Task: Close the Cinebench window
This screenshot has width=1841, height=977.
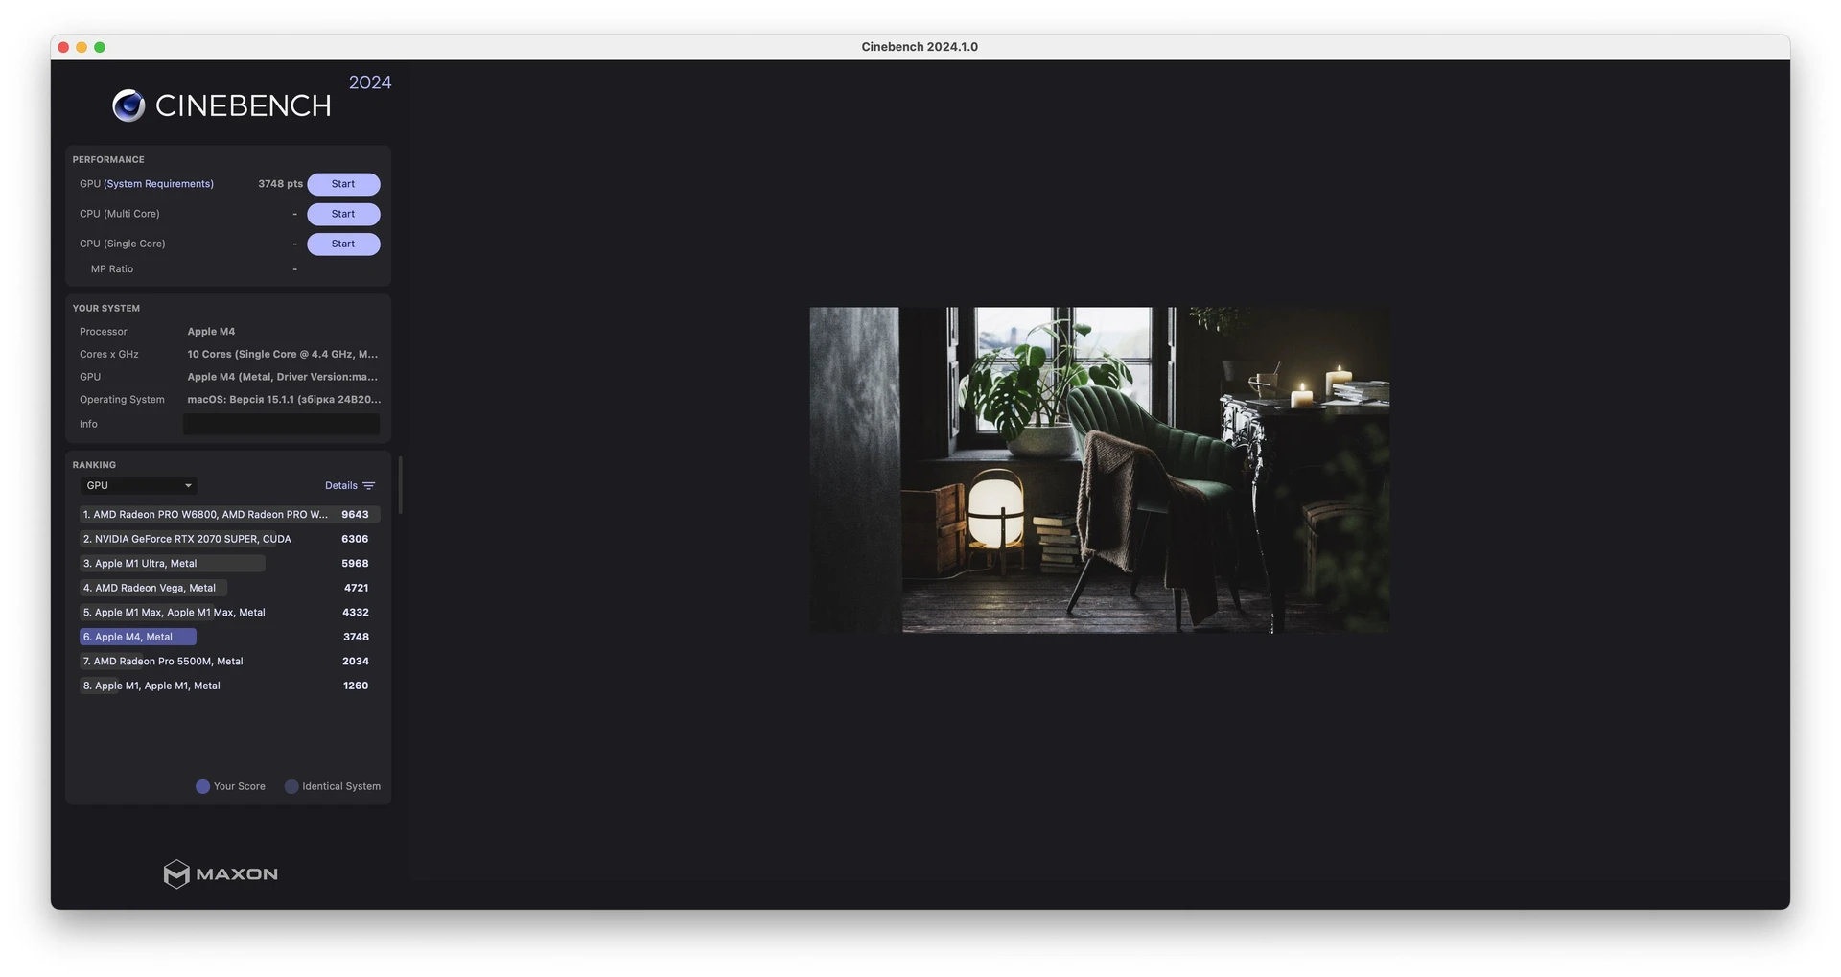Action: tap(63, 47)
